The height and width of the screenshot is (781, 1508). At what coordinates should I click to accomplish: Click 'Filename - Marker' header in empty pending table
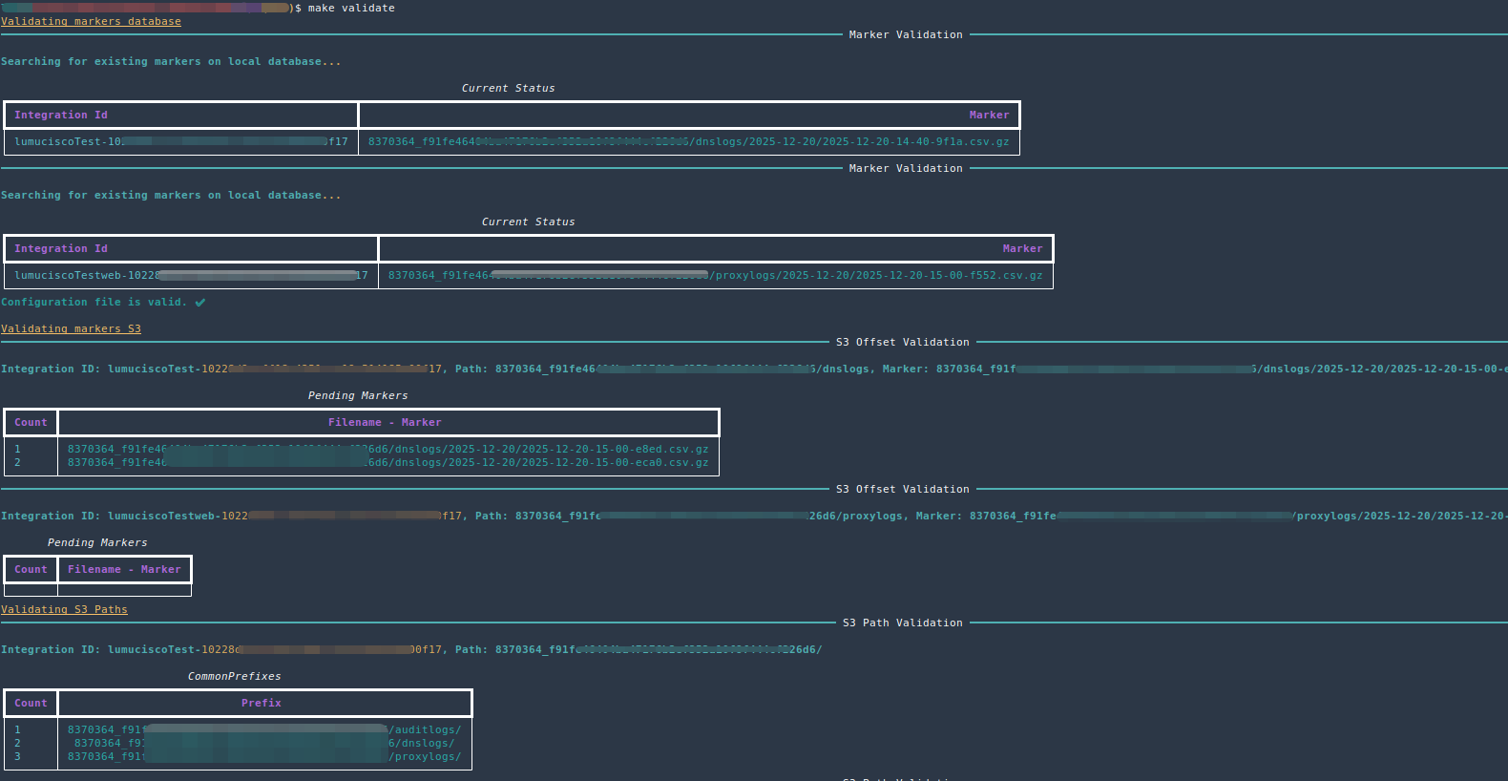(x=124, y=569)
